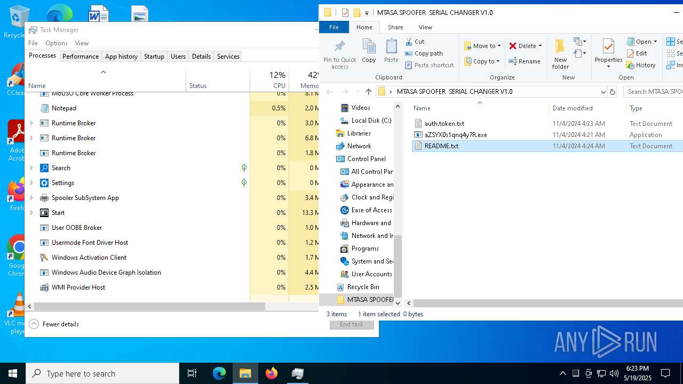This screenshot has width=683, height=384.
Task: Open the File ribbon tab
Action: [x=334, y=27]
